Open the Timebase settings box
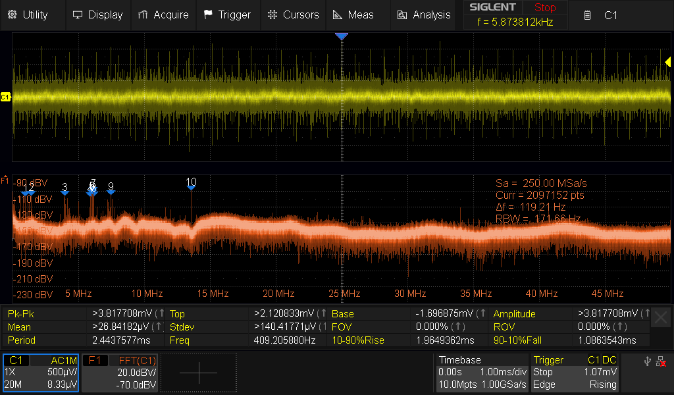This screenshot has width=674, height=395. click(x=482, y=373)
